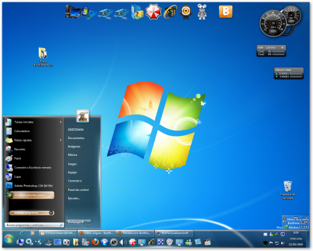Open the camera icon in the taskbar

click(x=66, y=242)
